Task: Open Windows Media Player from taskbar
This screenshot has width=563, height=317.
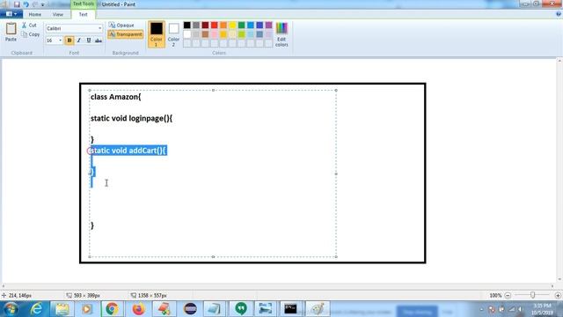Action: (87, 309)
